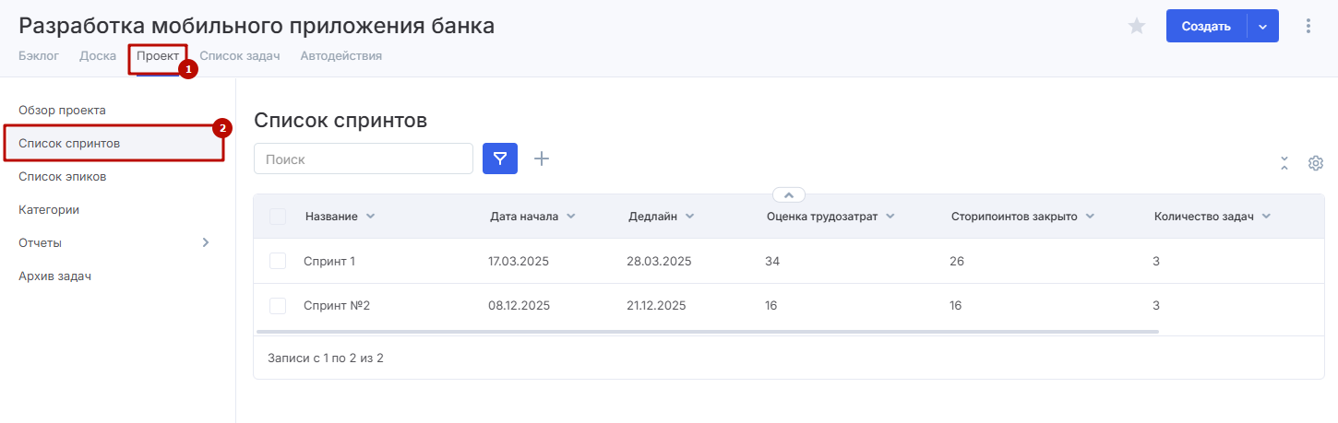Image resolution: width=1338 pixels, height=423 pixels.
Task: Click the horizontal table scrollbar
Action: (x=707, y=331)
